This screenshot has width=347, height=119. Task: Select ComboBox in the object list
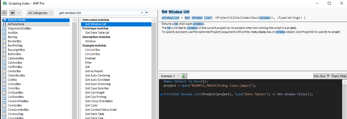[x=15, y=106]
